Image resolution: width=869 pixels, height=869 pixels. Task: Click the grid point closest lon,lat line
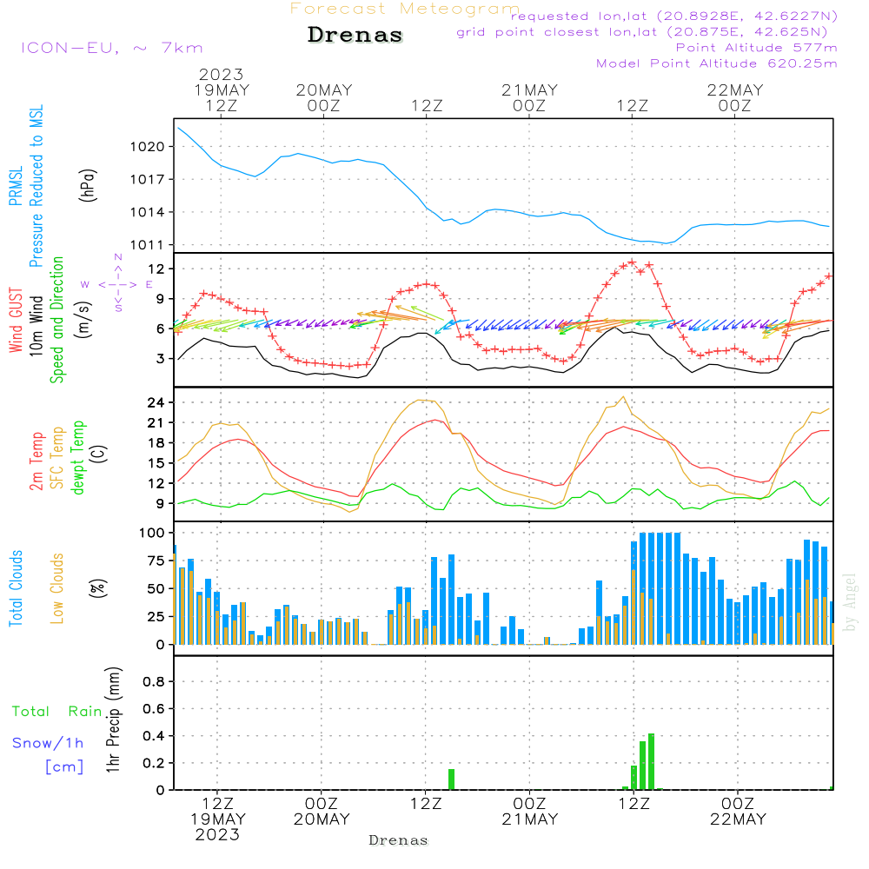(642, 32)
